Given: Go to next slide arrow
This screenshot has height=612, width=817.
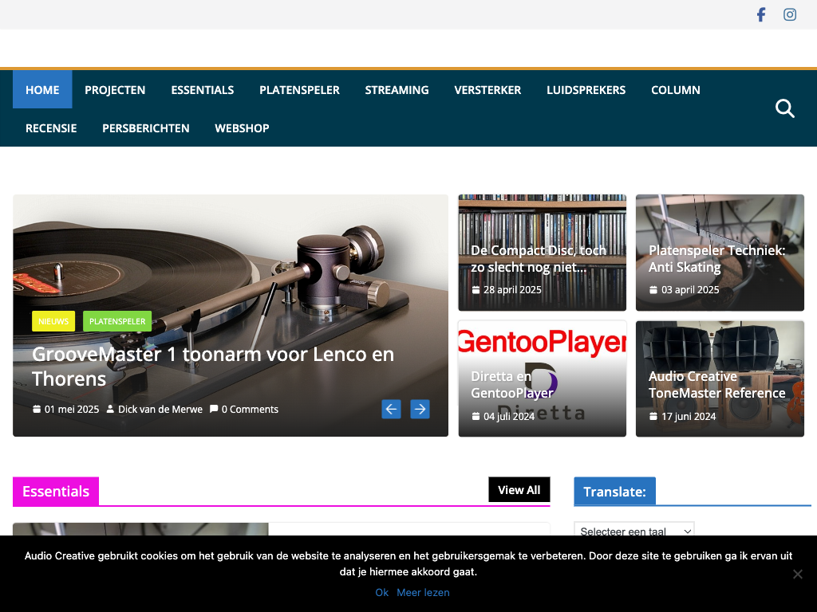Looking at the screenshot, I should pos(420,409).
